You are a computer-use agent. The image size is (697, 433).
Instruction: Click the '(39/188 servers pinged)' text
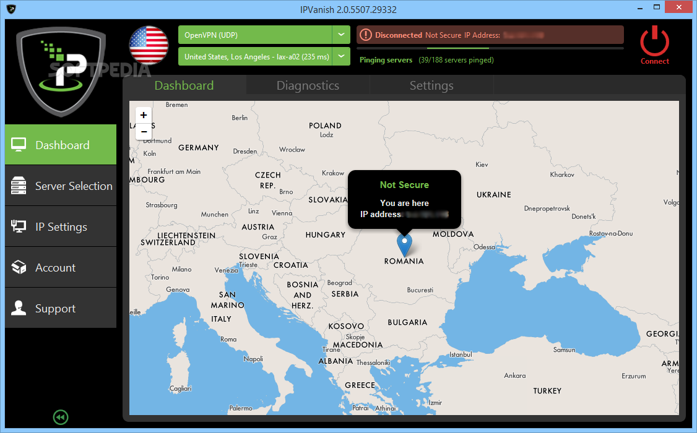point(456,60)
